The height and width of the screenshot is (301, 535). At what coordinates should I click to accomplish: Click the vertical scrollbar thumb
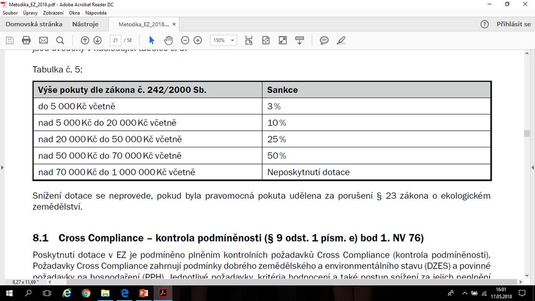pos(527,133)
